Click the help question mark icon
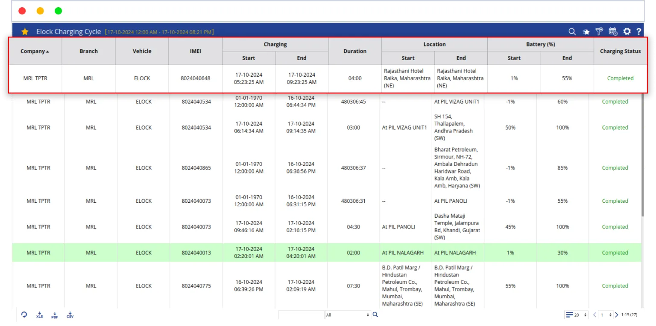The height and width of the screenshot is (326, 656). click(x=638, y=31)
